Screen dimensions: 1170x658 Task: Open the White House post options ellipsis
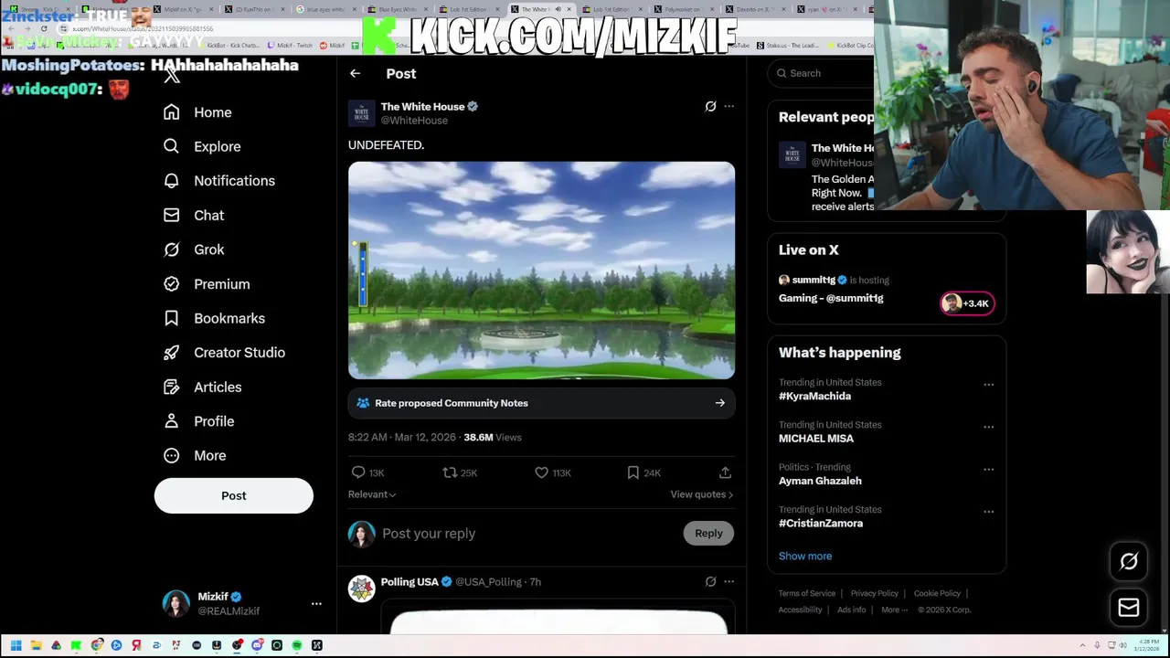[729, 107]
